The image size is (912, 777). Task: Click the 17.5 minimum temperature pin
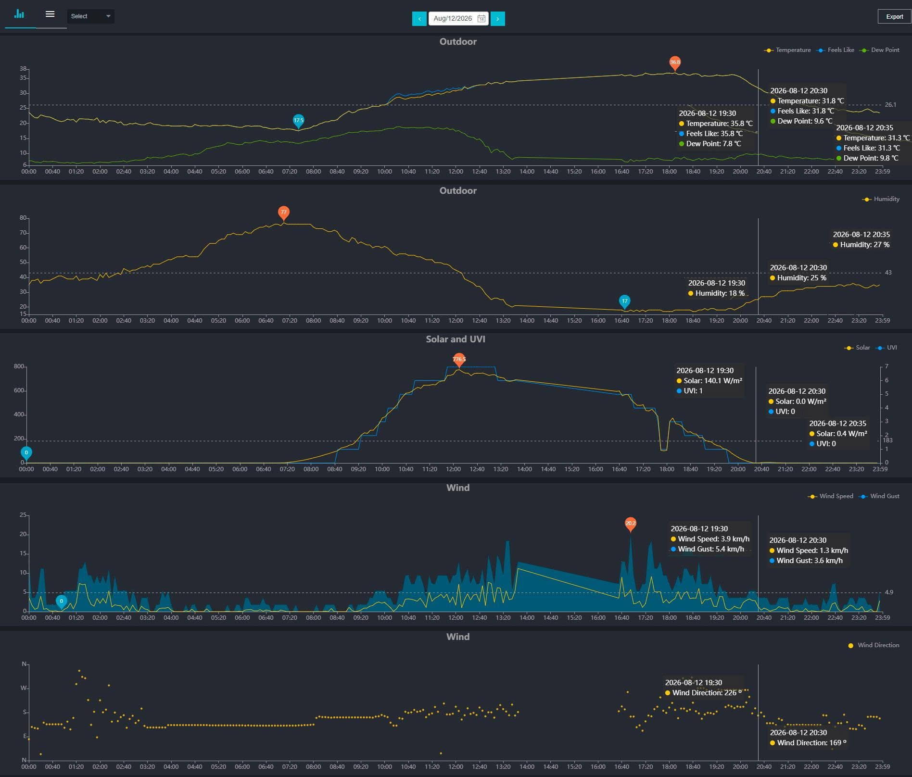(298, 121)
